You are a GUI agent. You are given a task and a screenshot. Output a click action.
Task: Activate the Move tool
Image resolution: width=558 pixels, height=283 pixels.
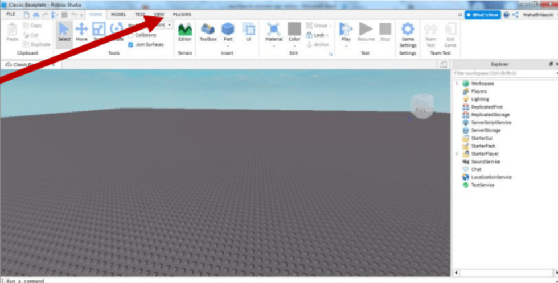[81, 32]
